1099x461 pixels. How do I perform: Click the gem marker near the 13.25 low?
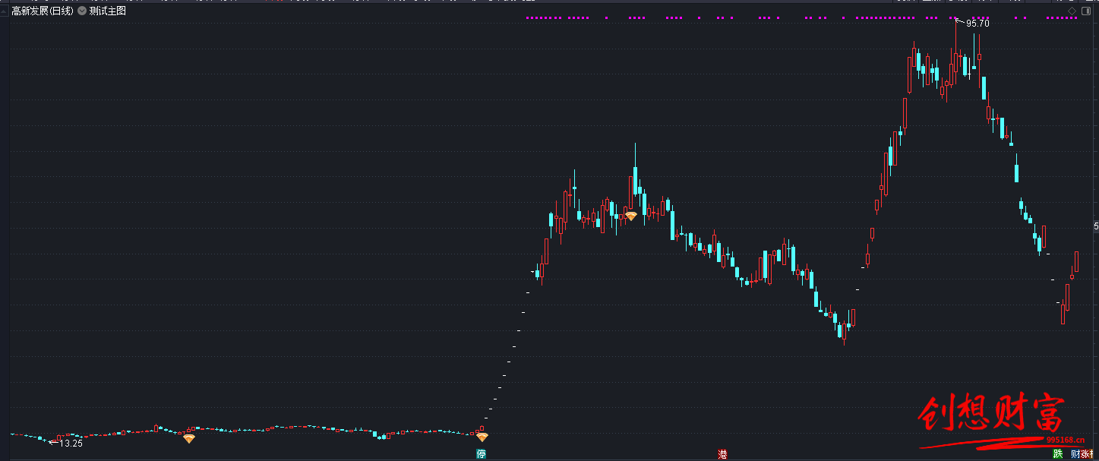(x=189, y=438)
